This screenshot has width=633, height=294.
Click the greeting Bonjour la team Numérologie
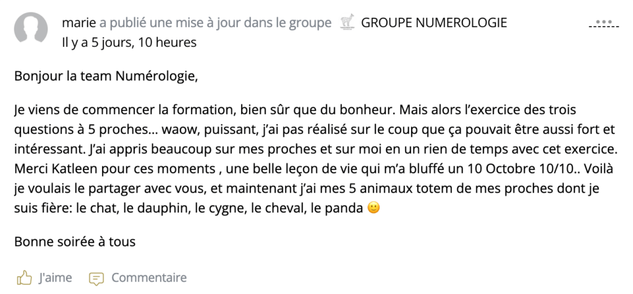(106, 77)
